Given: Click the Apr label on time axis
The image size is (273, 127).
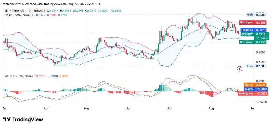Looking at the screenshot, I should (x=46, y=109).
